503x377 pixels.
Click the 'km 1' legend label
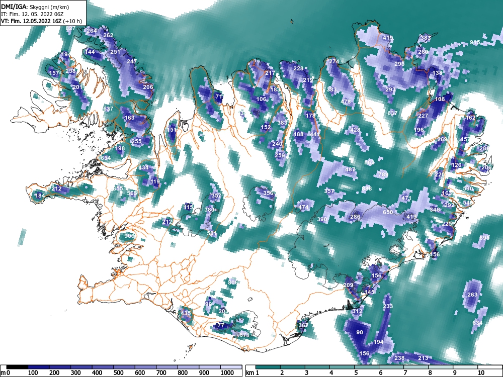click(253, 373)
